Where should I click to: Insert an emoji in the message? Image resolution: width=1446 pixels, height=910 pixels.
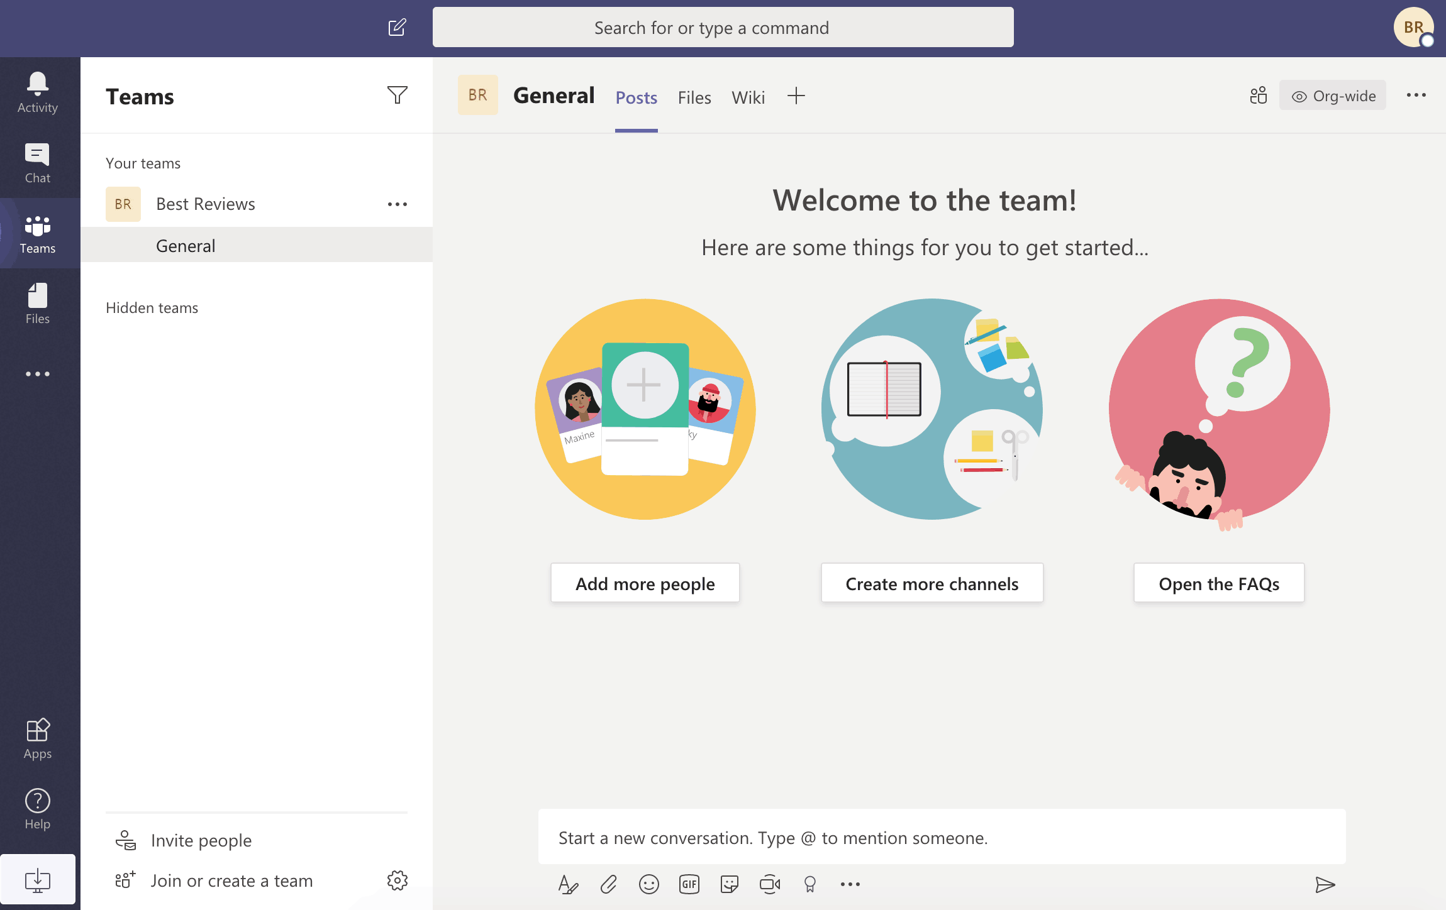click(x=649, y=884)
